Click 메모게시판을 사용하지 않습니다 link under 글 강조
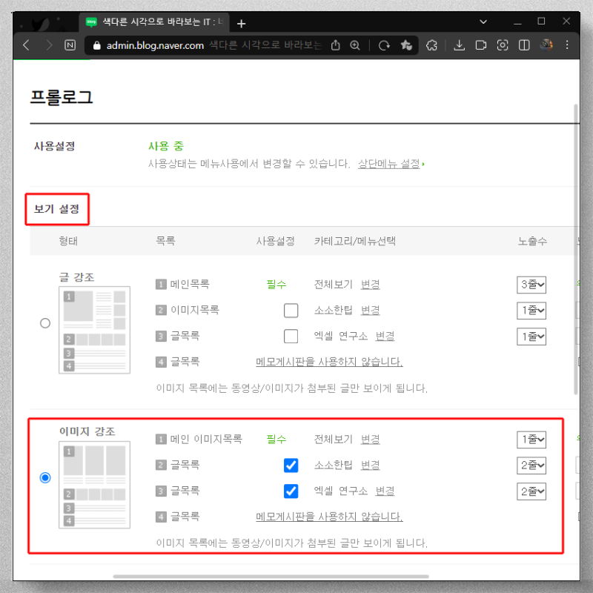Screen dimensions: 593x593 pyautogui.click(x=329, y=362)
